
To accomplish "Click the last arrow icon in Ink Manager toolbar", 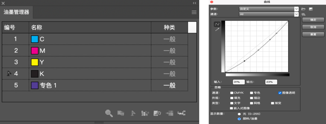I will tap(181, 113).
